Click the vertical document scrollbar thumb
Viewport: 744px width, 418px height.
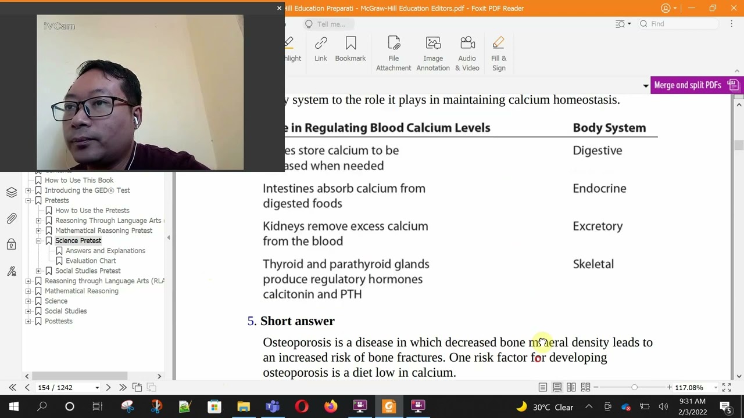click(x=739, y=145)
